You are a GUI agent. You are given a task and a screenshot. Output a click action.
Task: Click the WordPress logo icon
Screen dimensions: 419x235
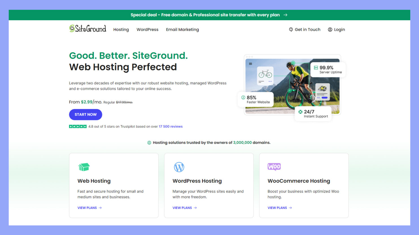[179, 167]
